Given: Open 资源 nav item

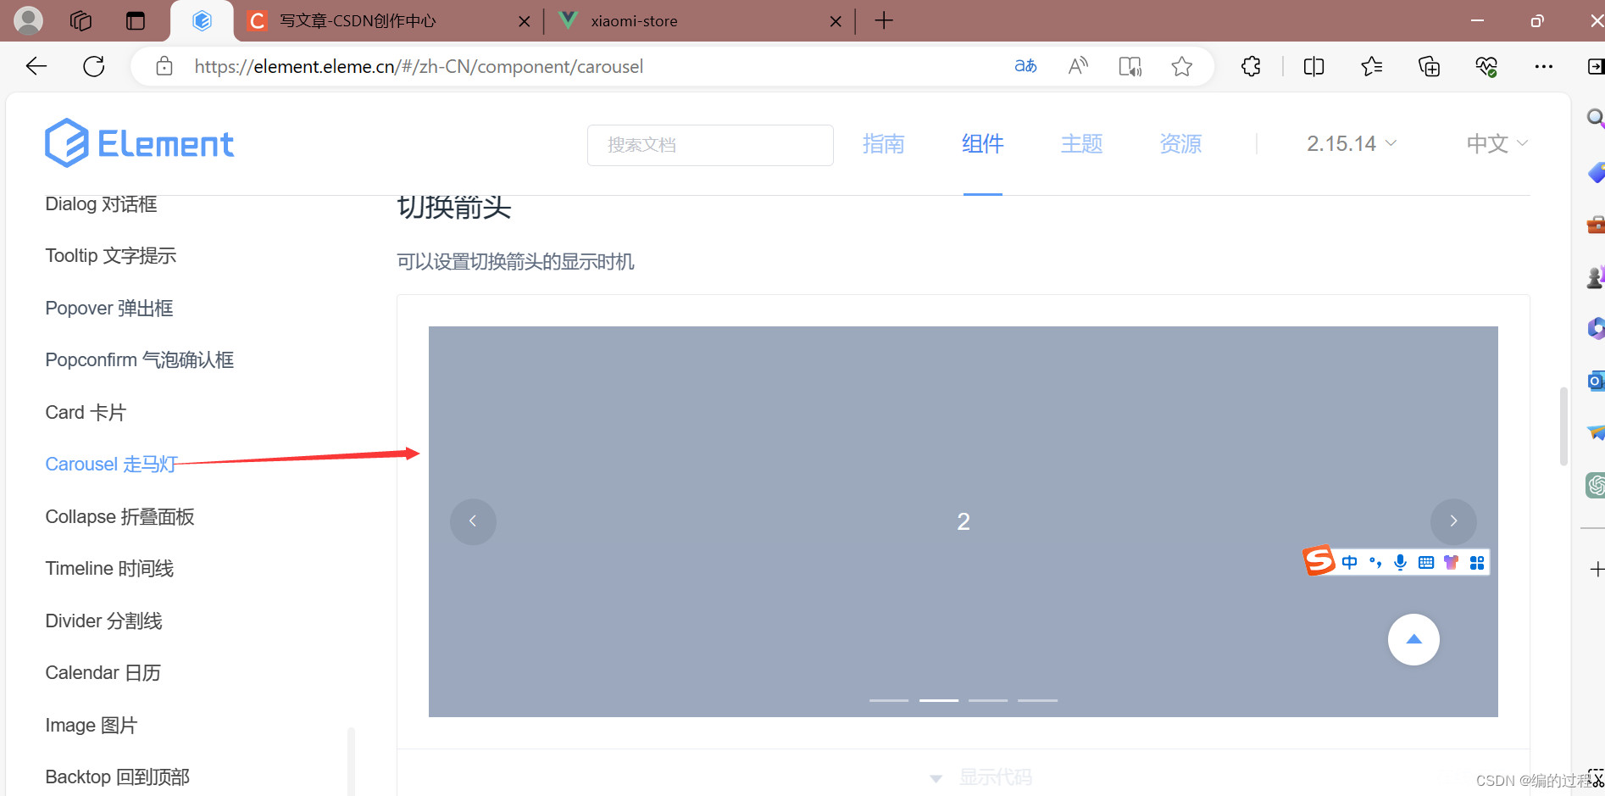Looking at the screenshot, I should click(1181, 143).
